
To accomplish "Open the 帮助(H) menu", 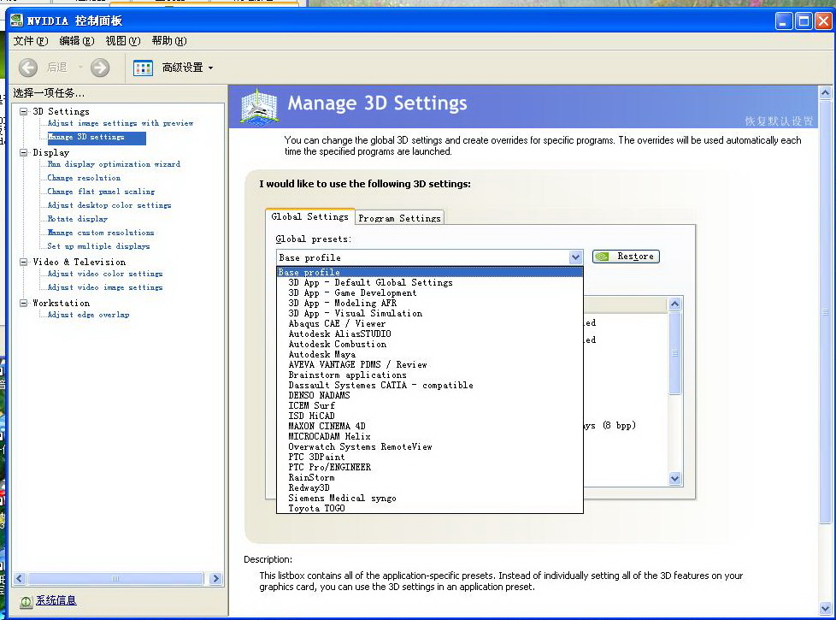I will [169, 41].
